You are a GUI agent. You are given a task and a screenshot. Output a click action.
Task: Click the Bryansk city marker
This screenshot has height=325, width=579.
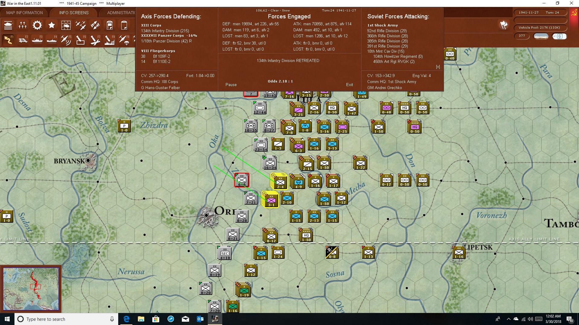(88, 161)
